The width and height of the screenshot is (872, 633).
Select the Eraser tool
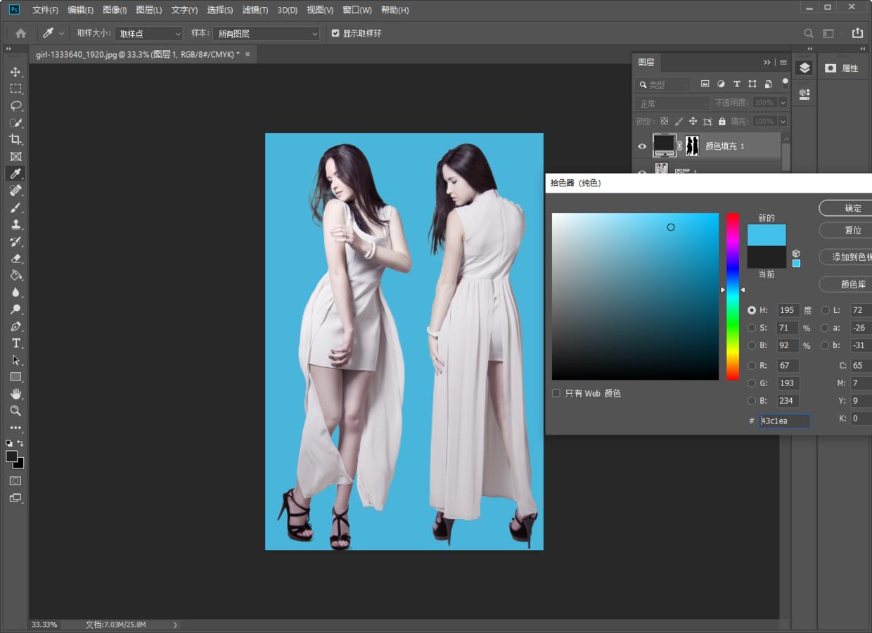tap(15, 259)
